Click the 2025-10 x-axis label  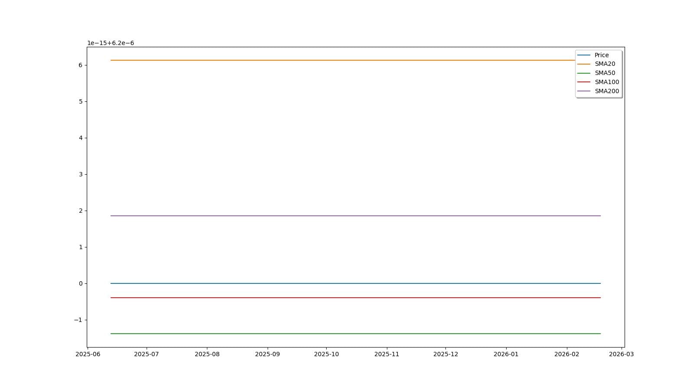(x=326, y=354)
